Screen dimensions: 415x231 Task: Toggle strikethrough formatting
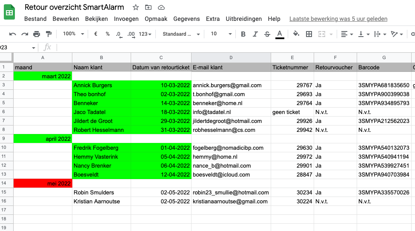[x=267, y=34]
